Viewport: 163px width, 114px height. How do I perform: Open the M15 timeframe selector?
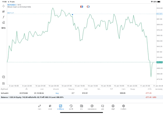4,28
